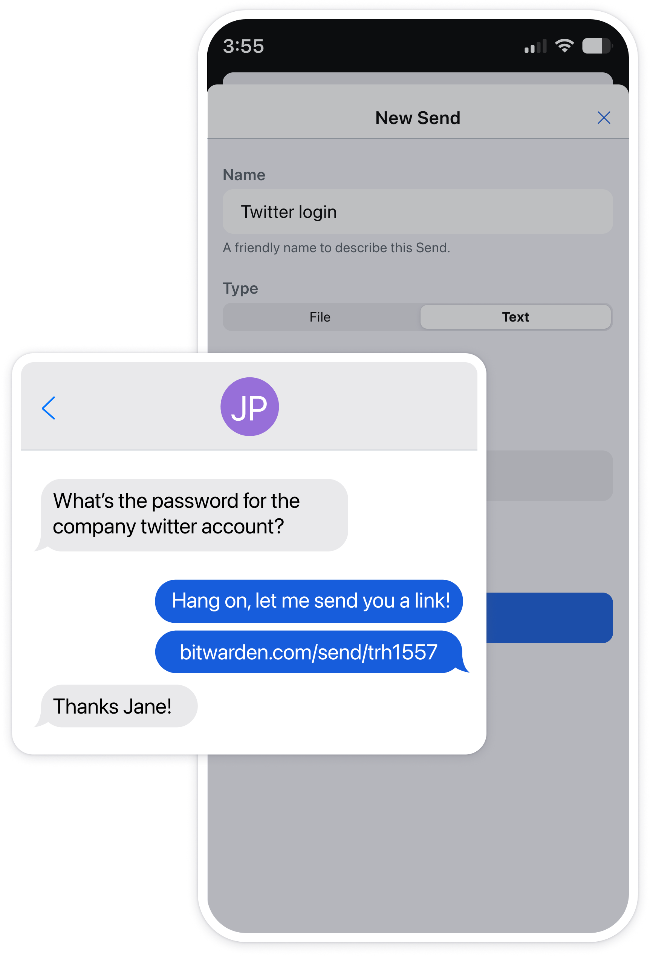Tap the battery indicator icon
The width and height of the screenshot is (650, 956).
[x=597, y=46]
